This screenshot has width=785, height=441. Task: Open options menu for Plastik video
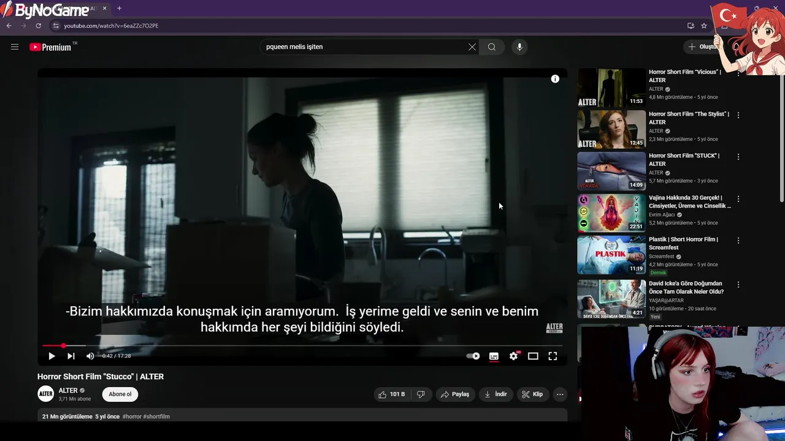pyautogui.click(x=738, y=241)
